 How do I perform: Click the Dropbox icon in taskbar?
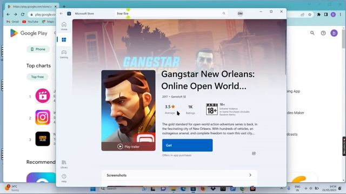click(x=213, y=189)
